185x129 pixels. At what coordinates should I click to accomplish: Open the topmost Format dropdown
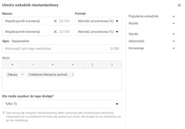98,21
